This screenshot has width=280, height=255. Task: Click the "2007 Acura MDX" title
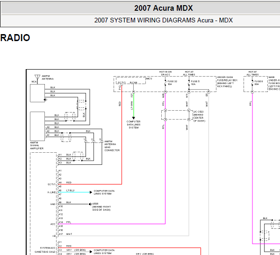tap(164, 8)
